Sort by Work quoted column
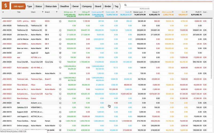 pos(168,12)
